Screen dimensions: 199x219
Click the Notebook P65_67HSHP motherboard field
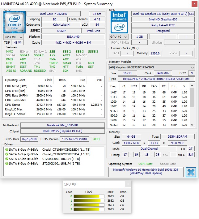[x=62, y=125]
